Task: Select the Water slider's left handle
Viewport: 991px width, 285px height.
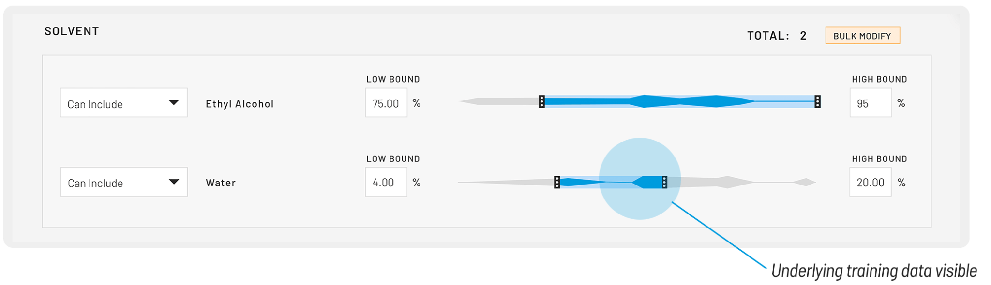Action: click(557, 182)
